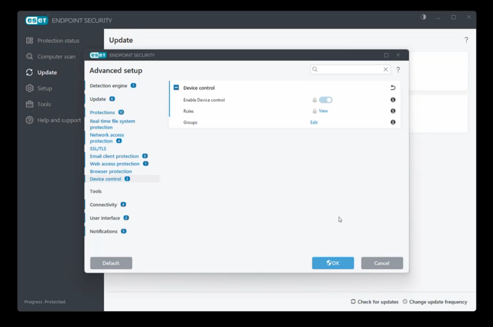The image size is (493, 327).
Task: Open Web access protection settings
Action: 114,164
